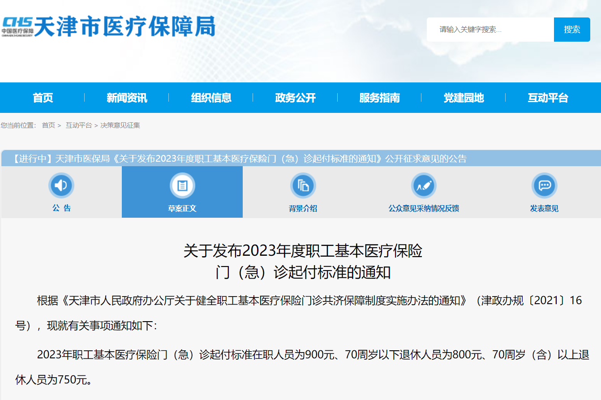Screen dimensions: 601x400
Task: Click the keyword search input field
Action: point(490,30)
